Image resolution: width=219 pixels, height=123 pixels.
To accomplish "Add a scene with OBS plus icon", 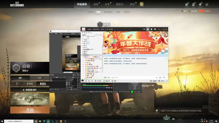I will click(x=51, y=89).
